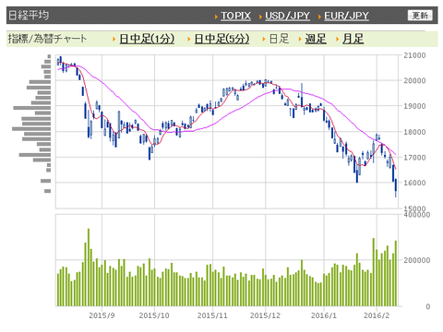
Task: Click the 18000 price axis label
Action: (x=414, y=132)
